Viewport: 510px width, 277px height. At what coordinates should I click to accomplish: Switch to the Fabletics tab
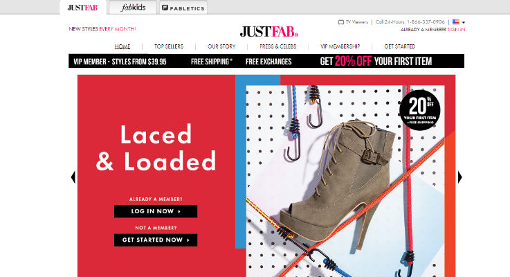(183, 8)
